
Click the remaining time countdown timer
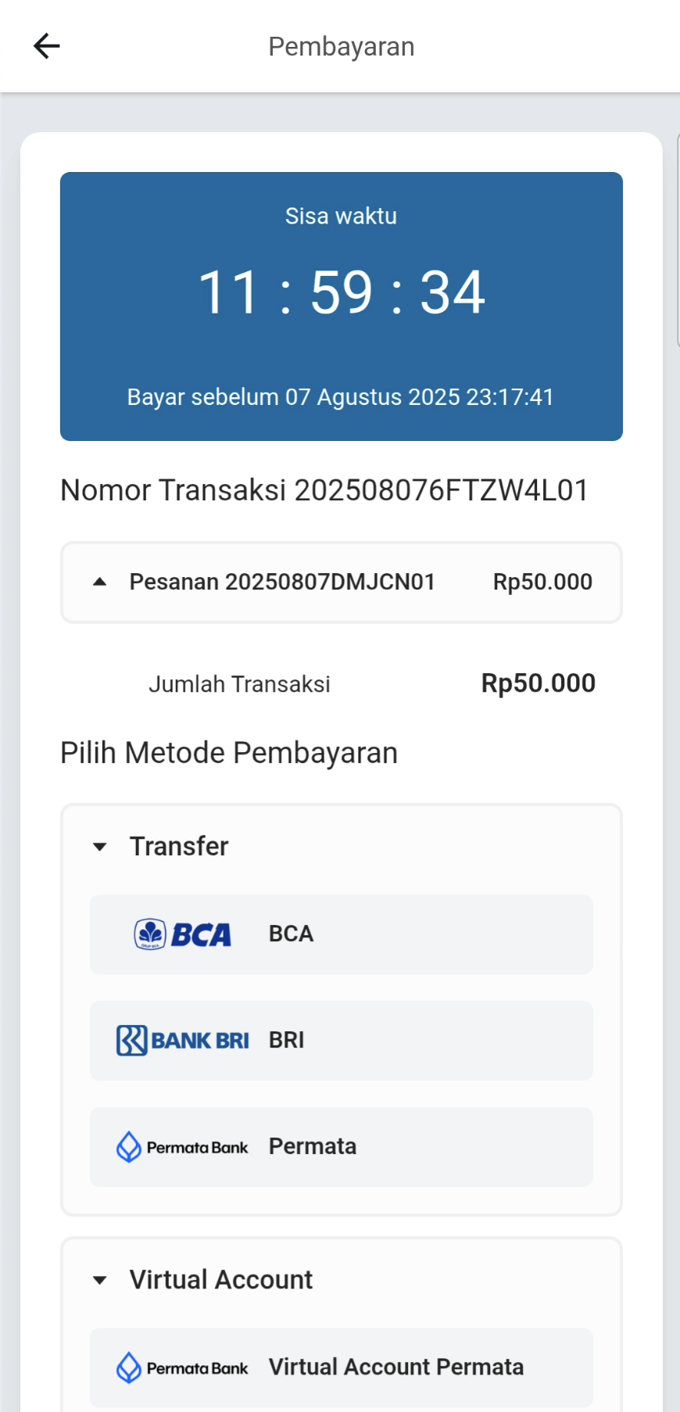[x=342, y=292]
